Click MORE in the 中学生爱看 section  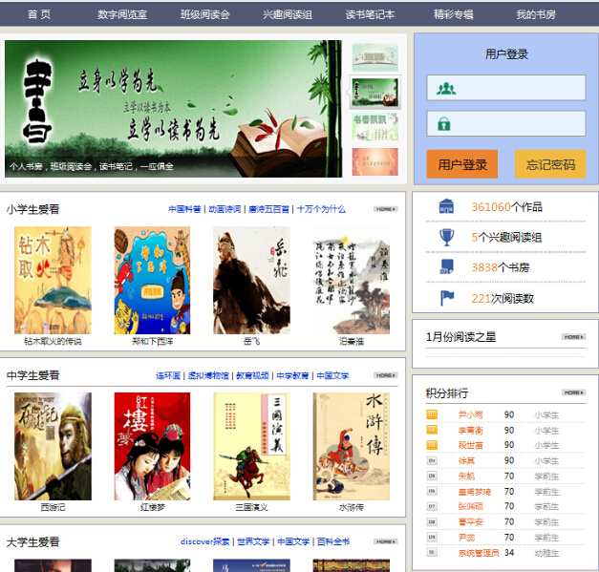pyautogui.click(x=386, y=375)
